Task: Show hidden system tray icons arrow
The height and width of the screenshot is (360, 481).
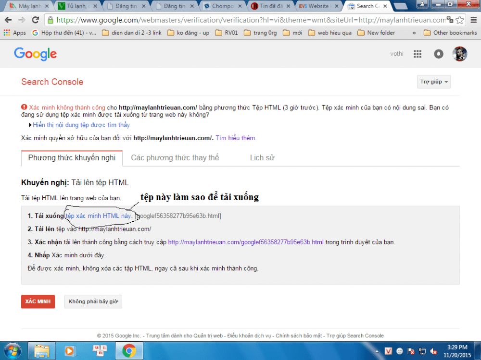Action: [x=377, y=351]
